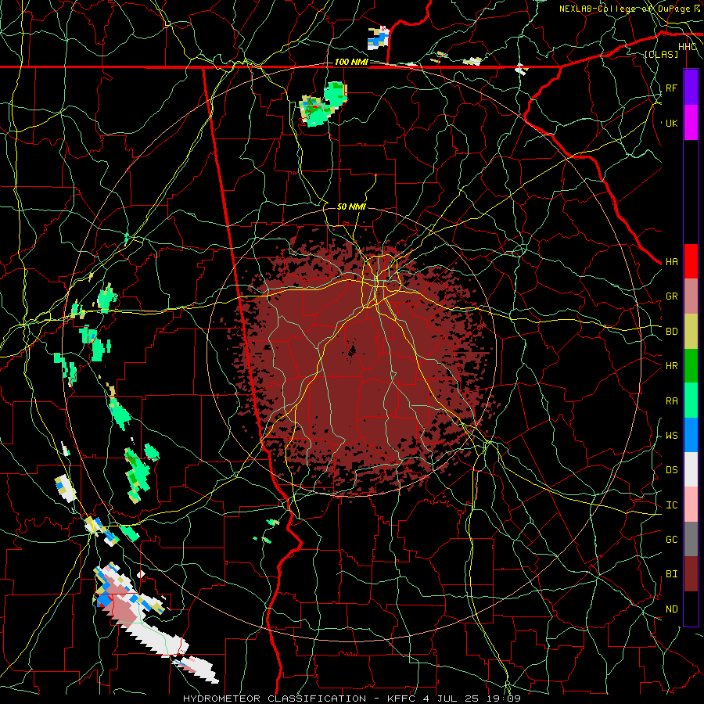Click the 'HA' legend label

[671, 262]
